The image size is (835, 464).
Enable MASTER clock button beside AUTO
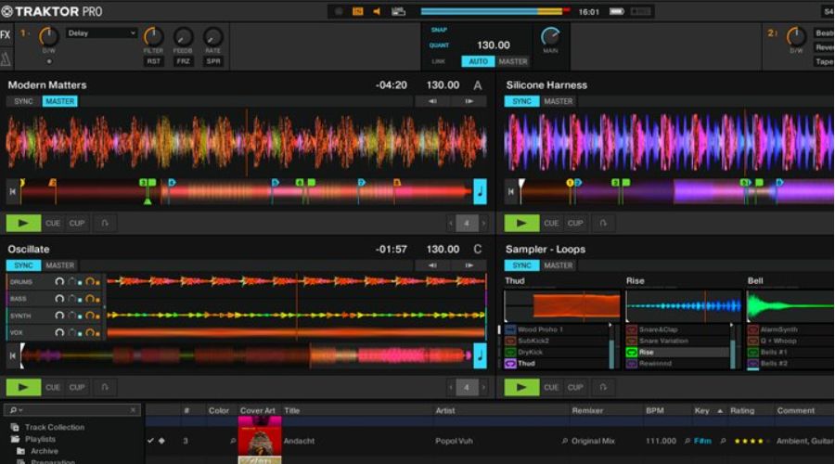pos(512,61)
